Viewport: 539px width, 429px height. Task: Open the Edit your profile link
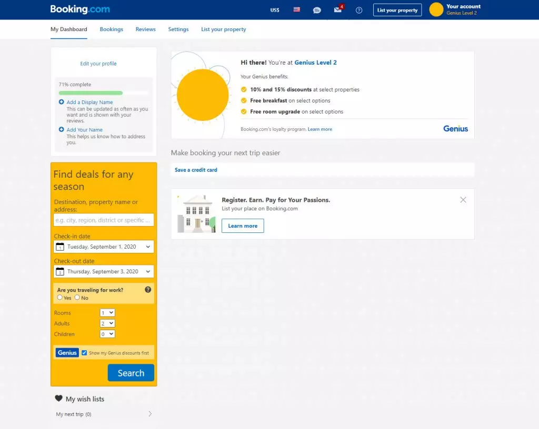pos(98,64)
